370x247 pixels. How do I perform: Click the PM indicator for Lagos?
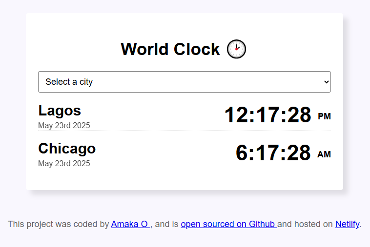tap(324, 116)
